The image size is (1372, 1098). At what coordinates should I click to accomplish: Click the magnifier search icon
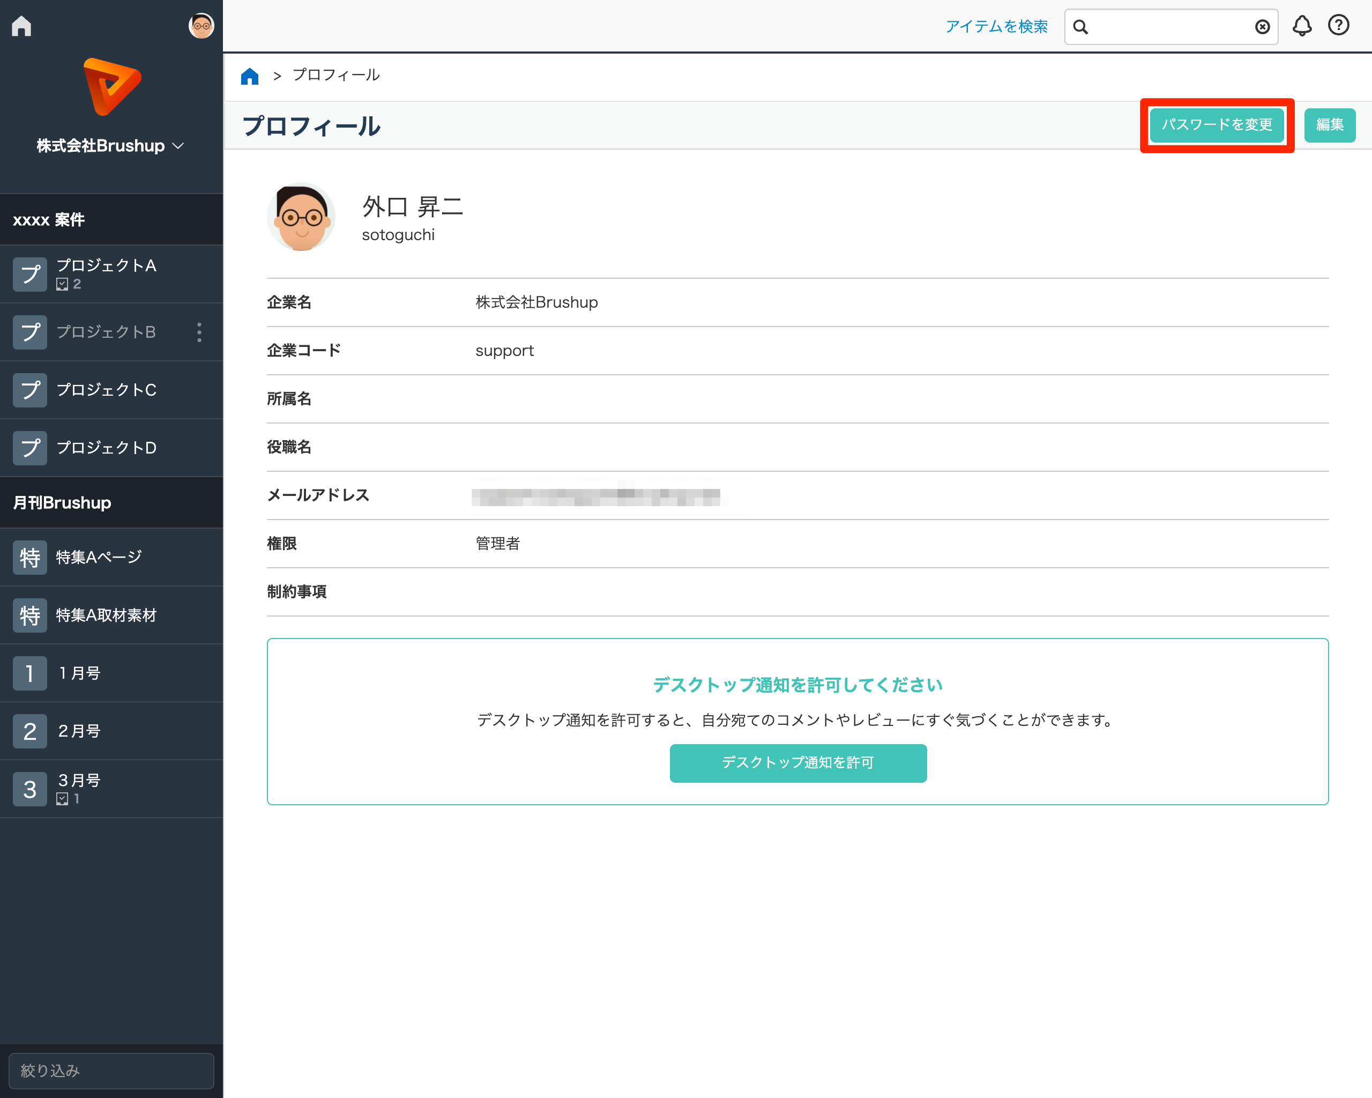(1080, 27)
